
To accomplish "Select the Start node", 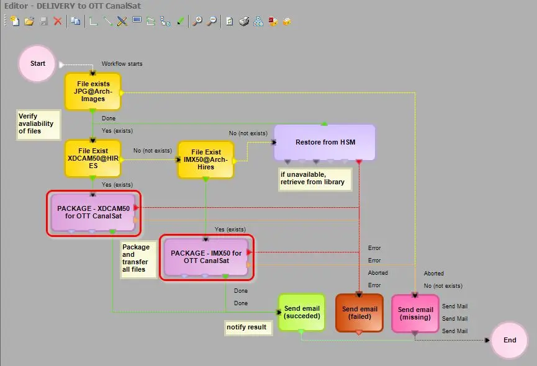I will coord(38,63).
